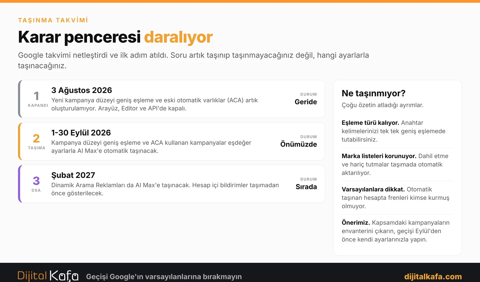480x282 pixels.
Task: Click the DURUM label above 'Önümüzde'
Action: coord(309,137)
